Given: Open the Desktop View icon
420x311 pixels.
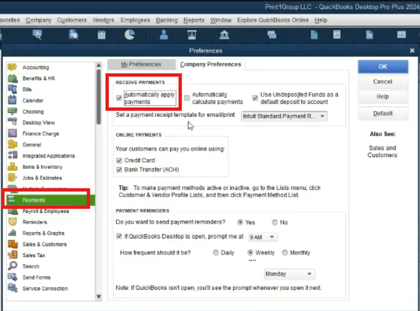Looking at the screenshot, I should 12,122.
